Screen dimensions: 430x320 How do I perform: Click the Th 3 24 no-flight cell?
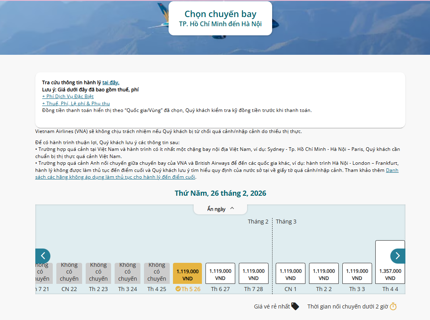pyautogui.click(x=127, y=273)
